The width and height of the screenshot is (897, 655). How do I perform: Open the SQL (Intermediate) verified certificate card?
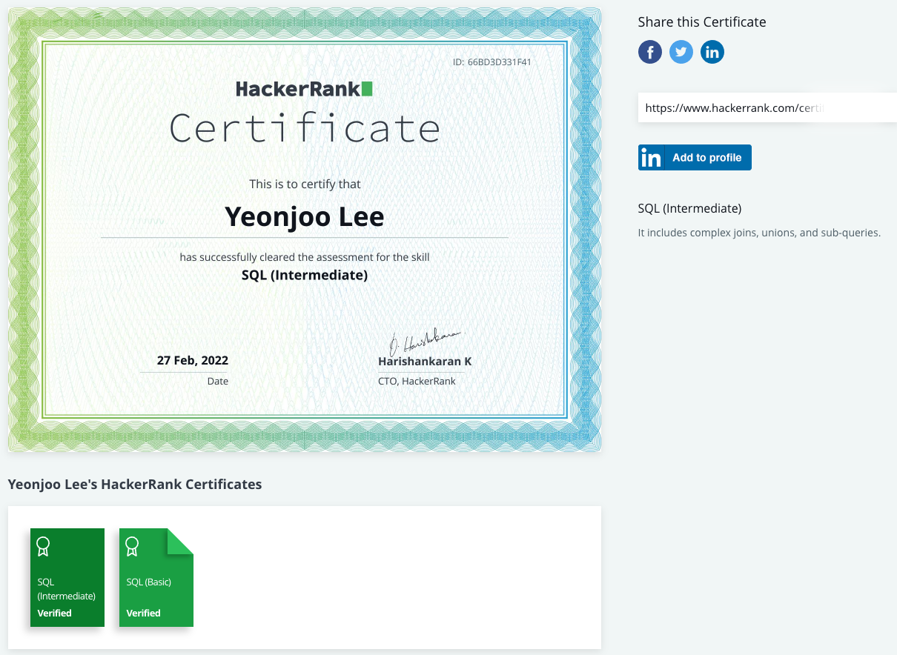[x=67, y=577]
